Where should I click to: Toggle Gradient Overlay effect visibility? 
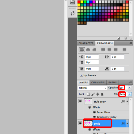pos(94,117)
